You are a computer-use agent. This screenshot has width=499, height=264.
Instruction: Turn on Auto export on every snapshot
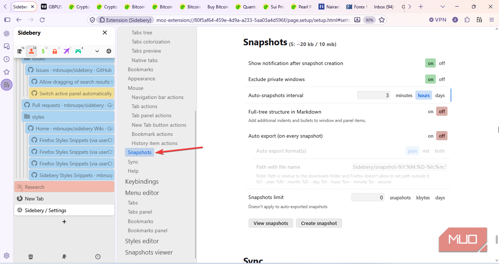(x=431, y=136)
